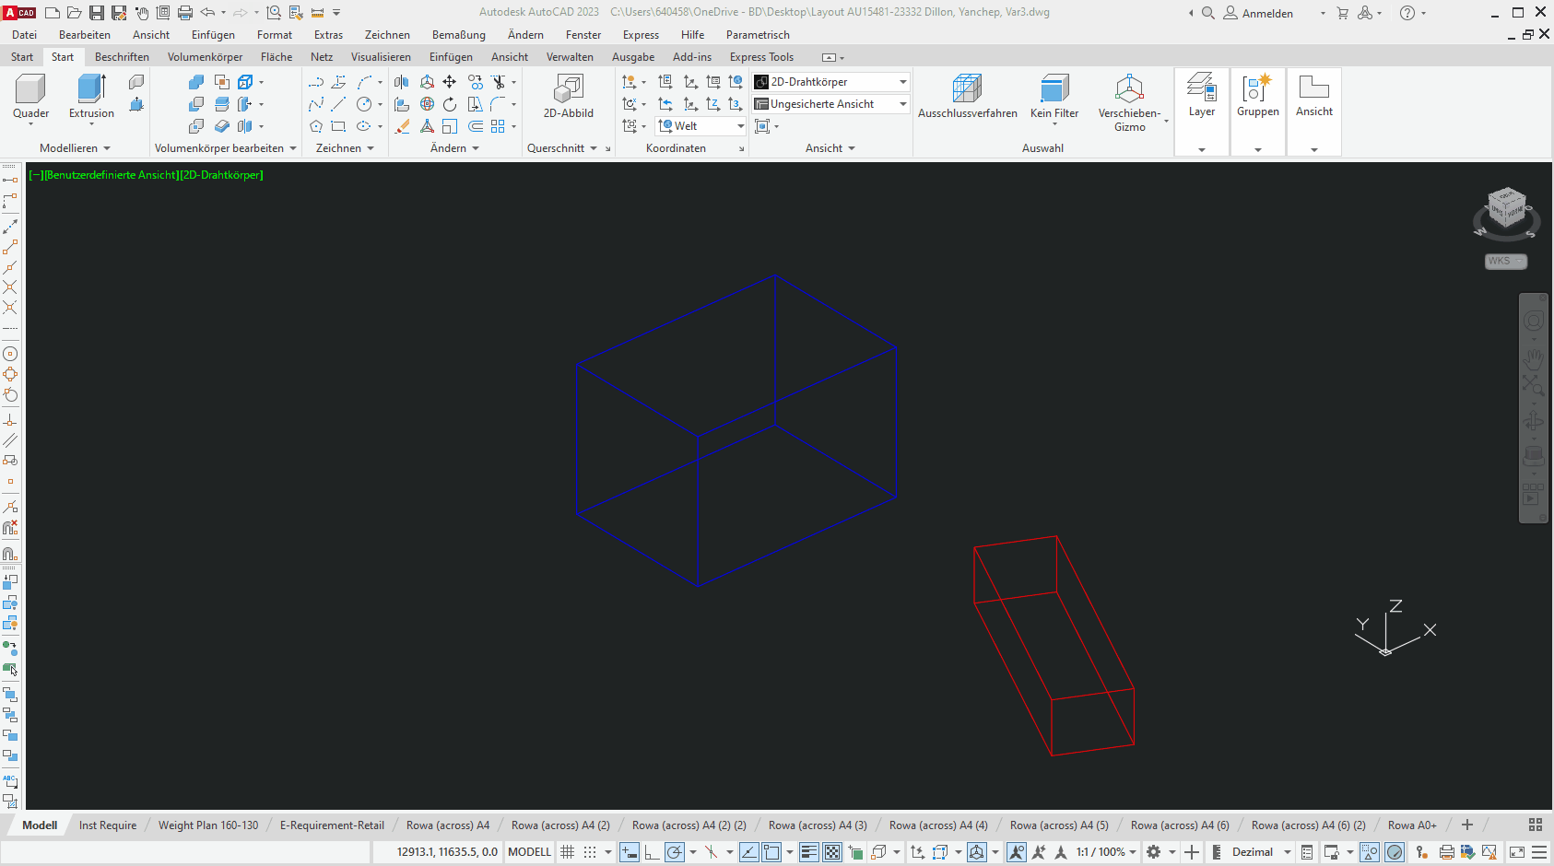Expand the Volumenkörper bearbeiten panel

[x=226, y=148]
